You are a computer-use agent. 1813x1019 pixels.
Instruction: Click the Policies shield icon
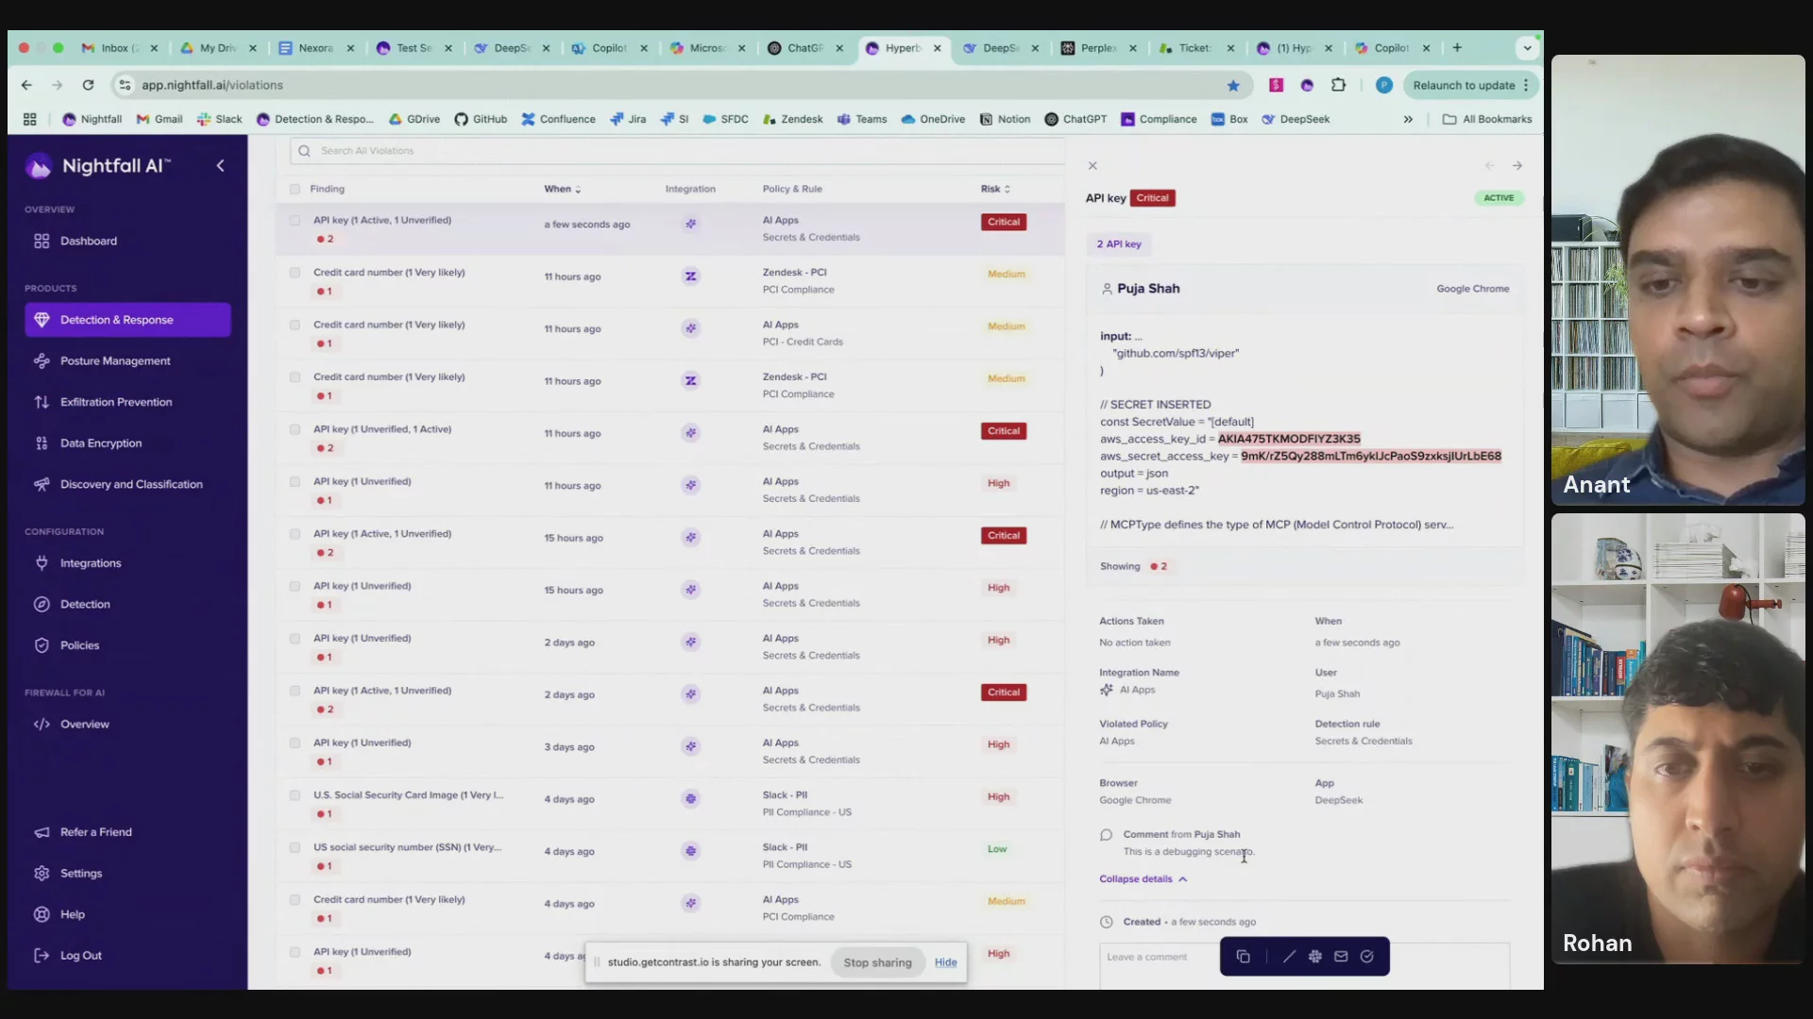click(42, 646)
